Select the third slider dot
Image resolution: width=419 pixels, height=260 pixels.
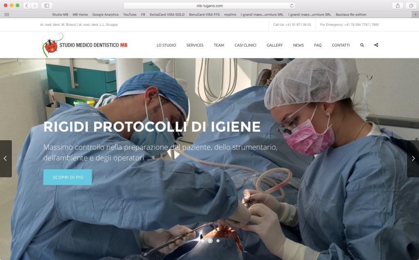[x=218, y=241]
